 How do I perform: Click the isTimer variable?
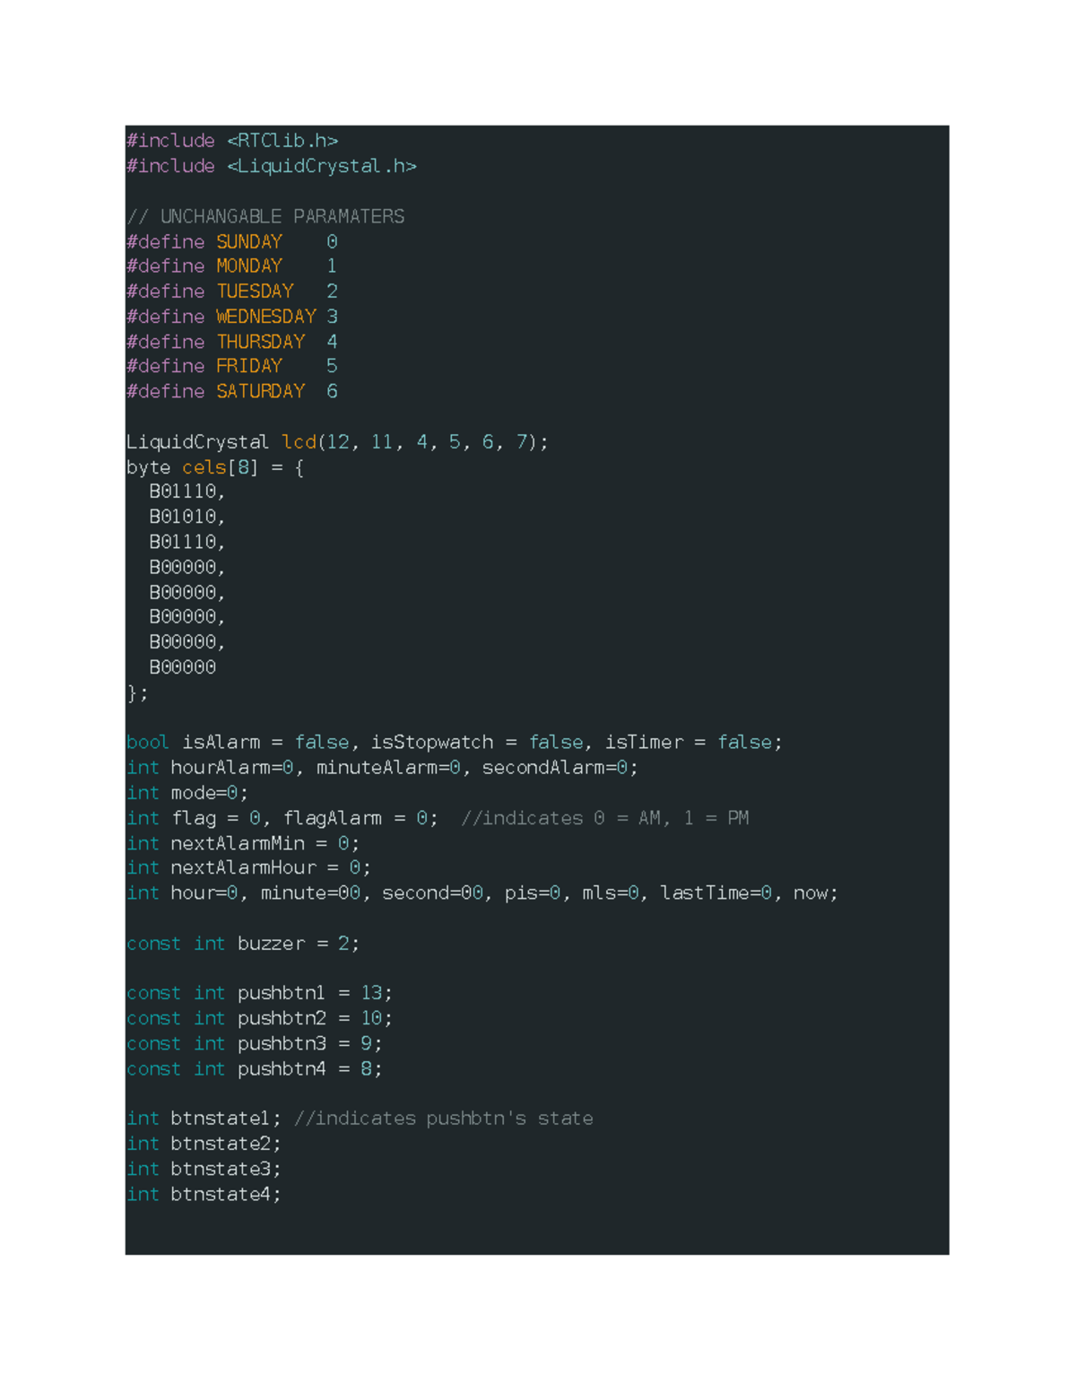(x=643, y=743)
